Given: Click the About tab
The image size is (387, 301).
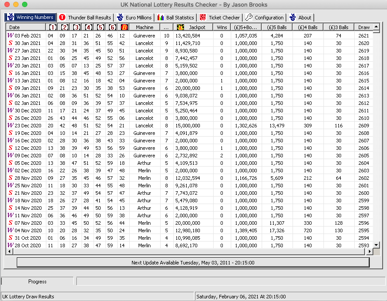Looking at the screenshot, I should (301, 18).
